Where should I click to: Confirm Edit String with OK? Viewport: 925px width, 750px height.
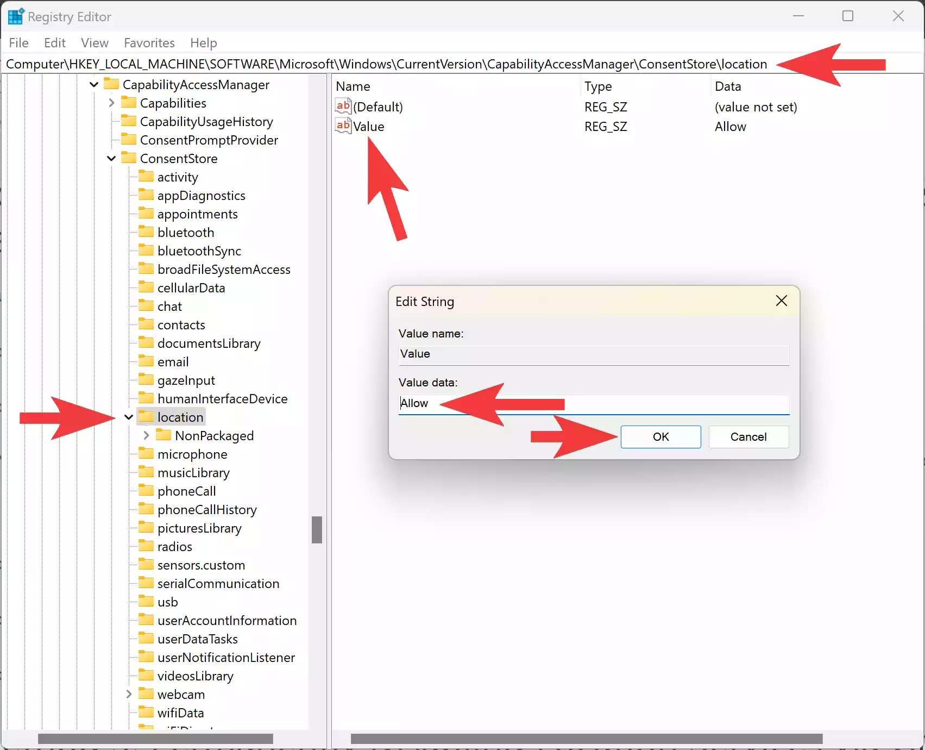(x=660, y=437)
